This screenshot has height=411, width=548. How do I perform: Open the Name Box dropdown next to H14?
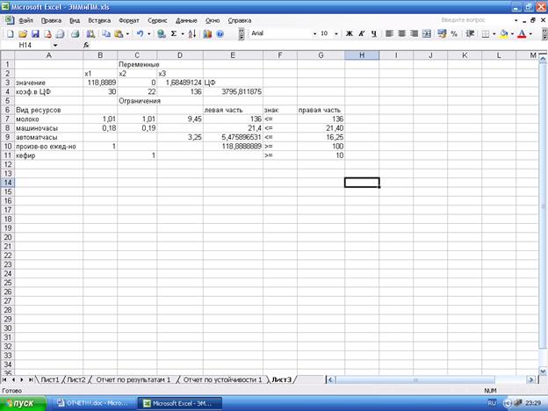pyautogui.click(x=55, y=45)
